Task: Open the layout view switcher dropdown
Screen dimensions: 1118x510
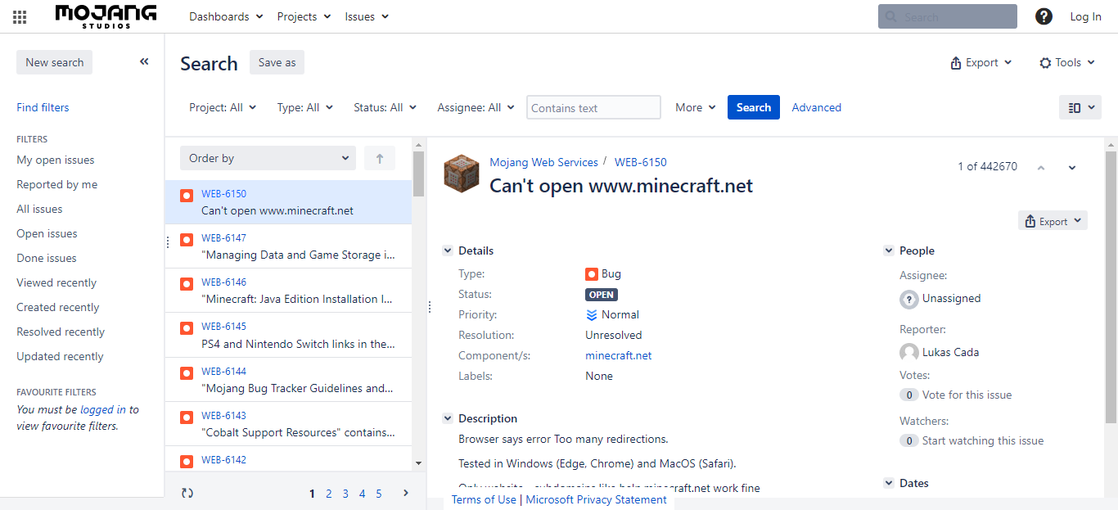Action: [x=1080, y=107]
